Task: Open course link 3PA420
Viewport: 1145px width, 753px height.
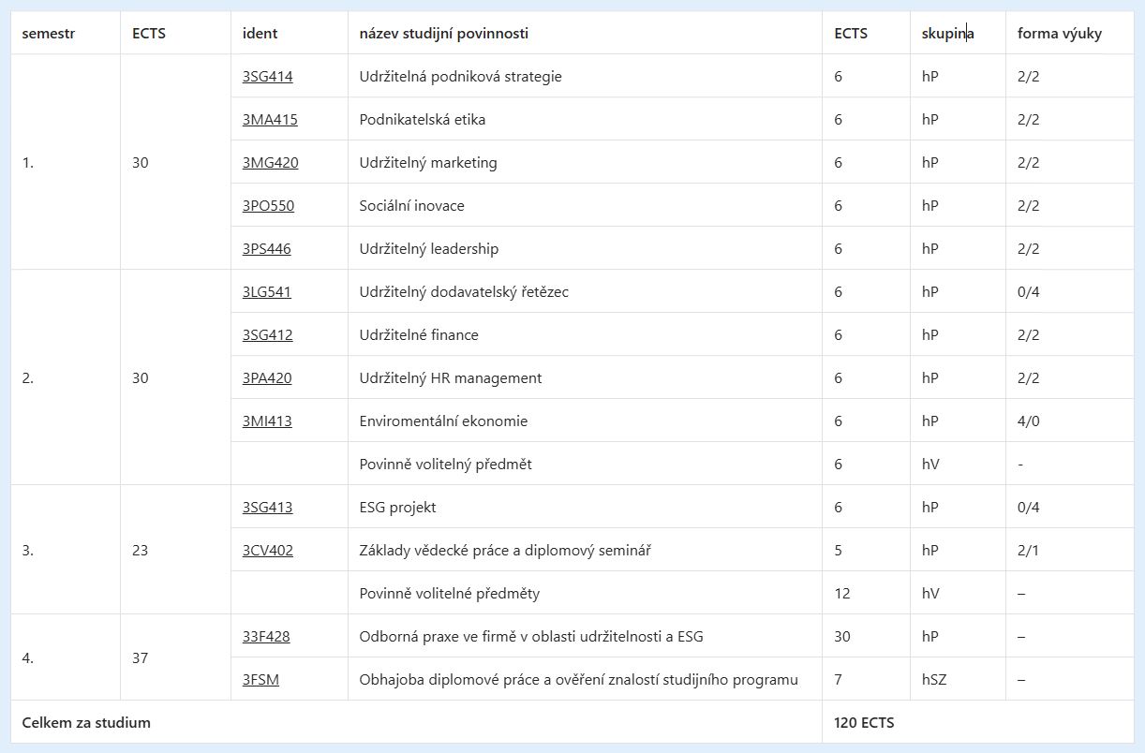Action: pyautogui.click(x=267, y=378)
